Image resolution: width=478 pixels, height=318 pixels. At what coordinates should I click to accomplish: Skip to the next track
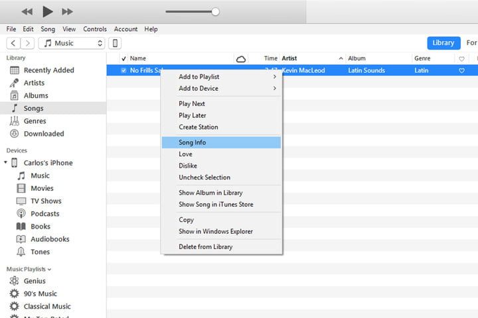[x=67, y=12]
